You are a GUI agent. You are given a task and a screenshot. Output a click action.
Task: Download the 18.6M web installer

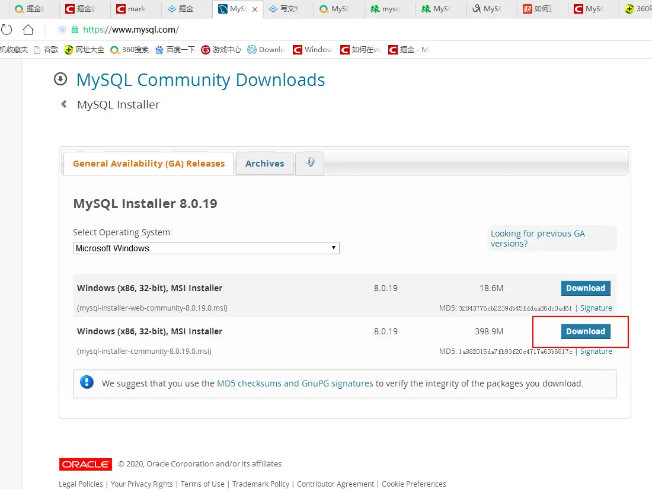click(x=586, y=288)
